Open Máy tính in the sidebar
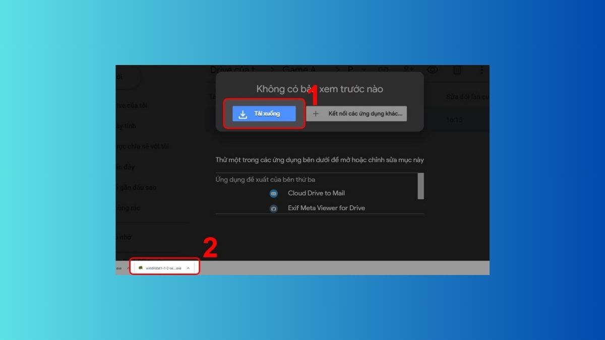605x340 pixels. tap(126, 126)
